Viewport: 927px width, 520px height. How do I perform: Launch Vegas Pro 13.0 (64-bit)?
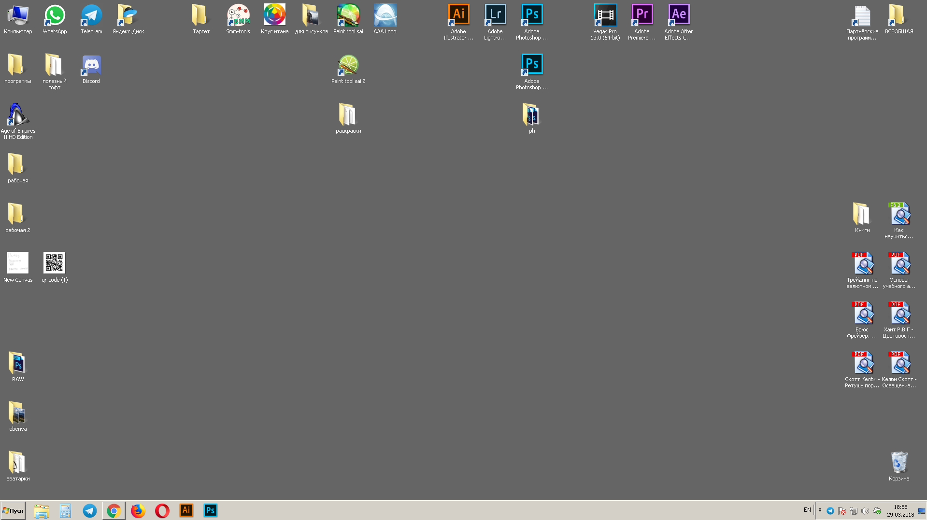(605, 22)
